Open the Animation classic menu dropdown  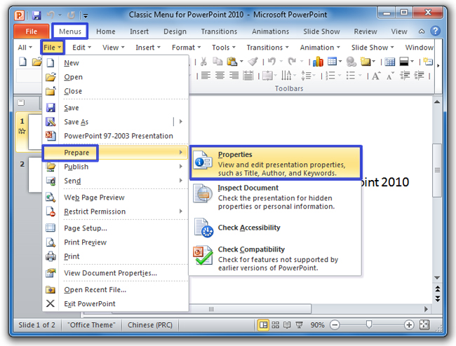[x=320, y=48]
